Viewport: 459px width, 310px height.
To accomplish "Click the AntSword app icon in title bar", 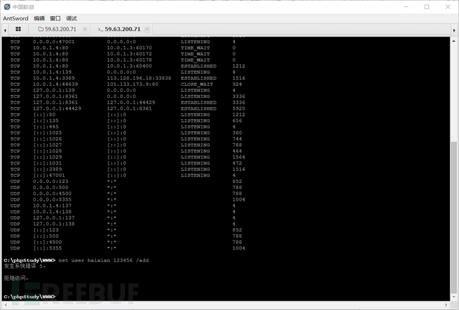I will 7,7.
